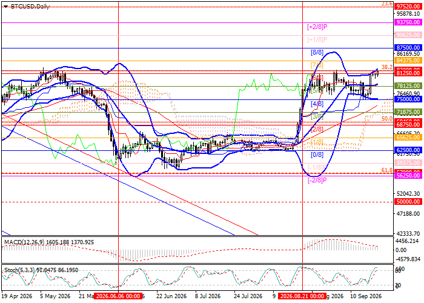
Task: Select the 93750.00 magenta price tag
Action: pyautogui.click(x=408, y=22)
